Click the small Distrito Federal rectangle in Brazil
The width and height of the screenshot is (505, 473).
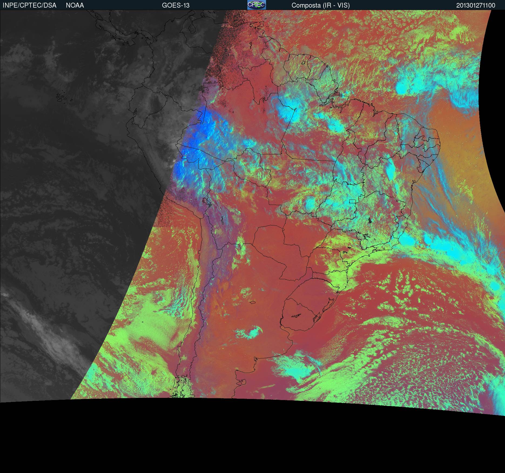pyautogui.click(x=352, y=201)
